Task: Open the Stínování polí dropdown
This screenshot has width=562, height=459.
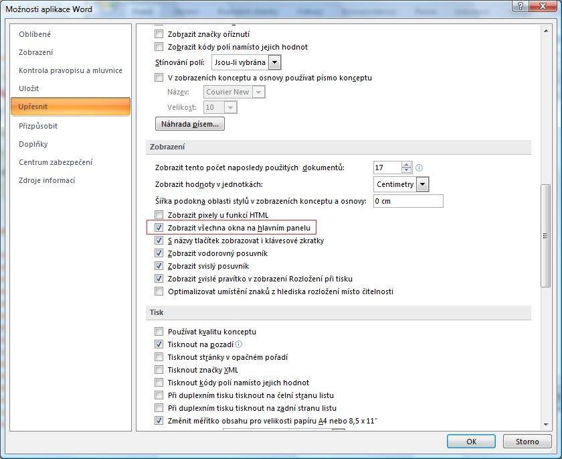Action: click(274, 62)
